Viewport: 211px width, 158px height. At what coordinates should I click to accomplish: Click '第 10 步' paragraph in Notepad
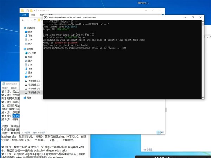(43, 148)
